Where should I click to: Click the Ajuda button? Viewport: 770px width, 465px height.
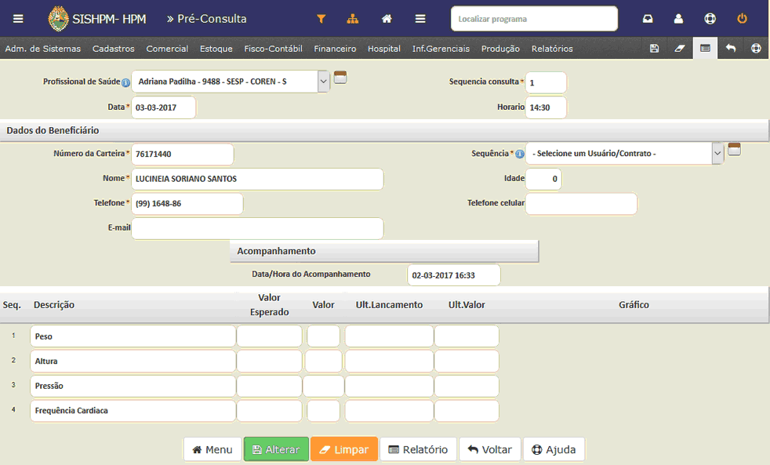coord(554,449)
